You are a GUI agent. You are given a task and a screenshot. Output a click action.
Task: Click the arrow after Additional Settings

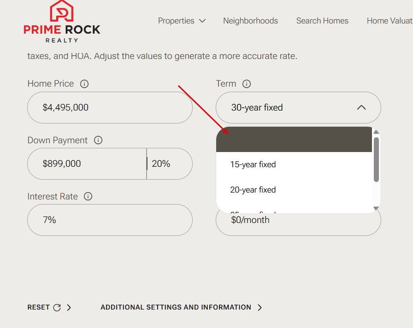tap(260, 307)
